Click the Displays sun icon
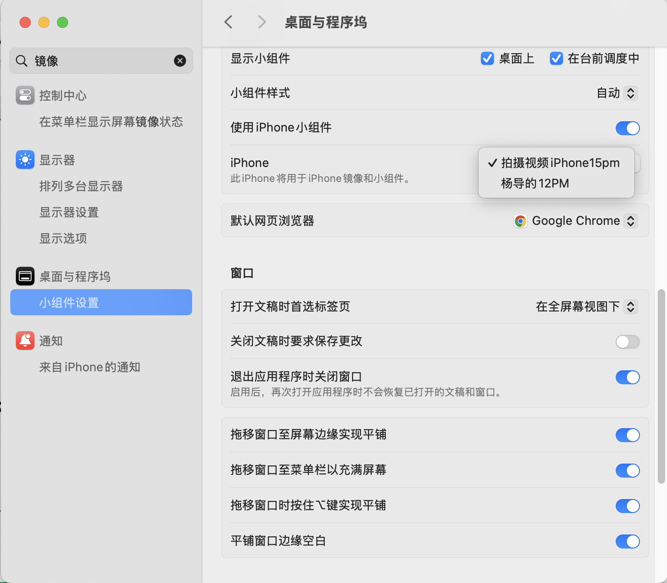The width and height of the screenshot is (667, 583). click(x=25, y=160)
